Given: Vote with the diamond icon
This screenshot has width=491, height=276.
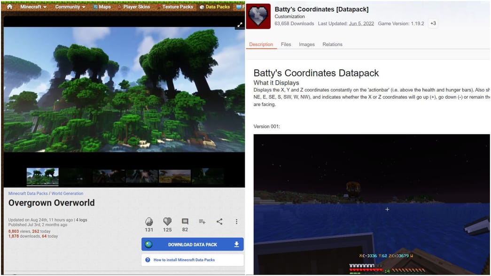Looking at the screenshot, I should click(x=149, y=222).
